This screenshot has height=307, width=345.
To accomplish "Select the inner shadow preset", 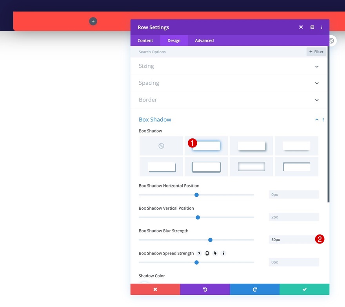I will [251, 167].
